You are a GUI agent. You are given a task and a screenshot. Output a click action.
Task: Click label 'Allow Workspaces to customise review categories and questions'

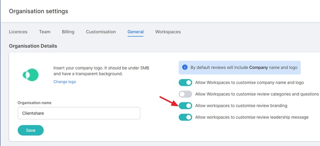point(257,94)
